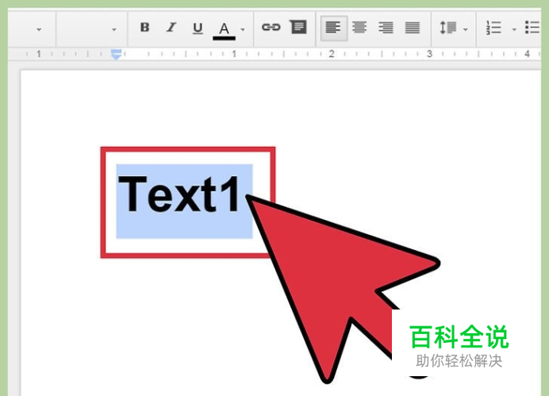Insert a comment with the comment icon

[298, 27]
